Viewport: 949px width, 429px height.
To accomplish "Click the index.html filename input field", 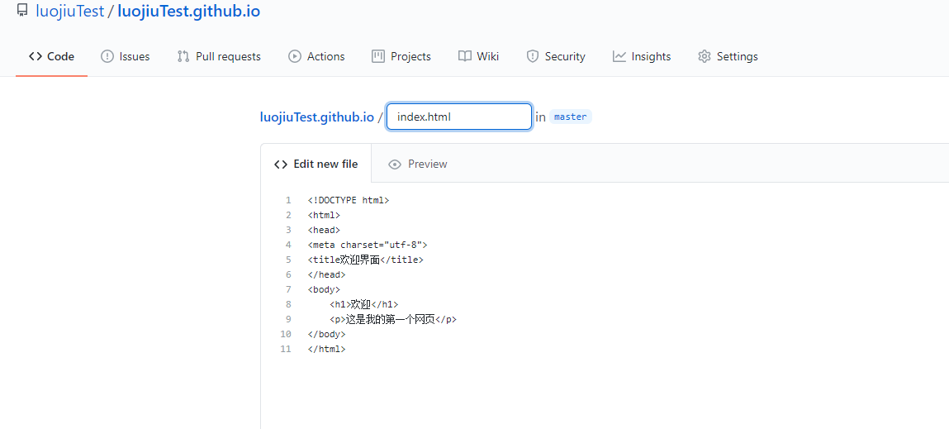I will coord(459,117).
